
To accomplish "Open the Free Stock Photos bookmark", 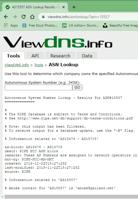I will 40,25.
